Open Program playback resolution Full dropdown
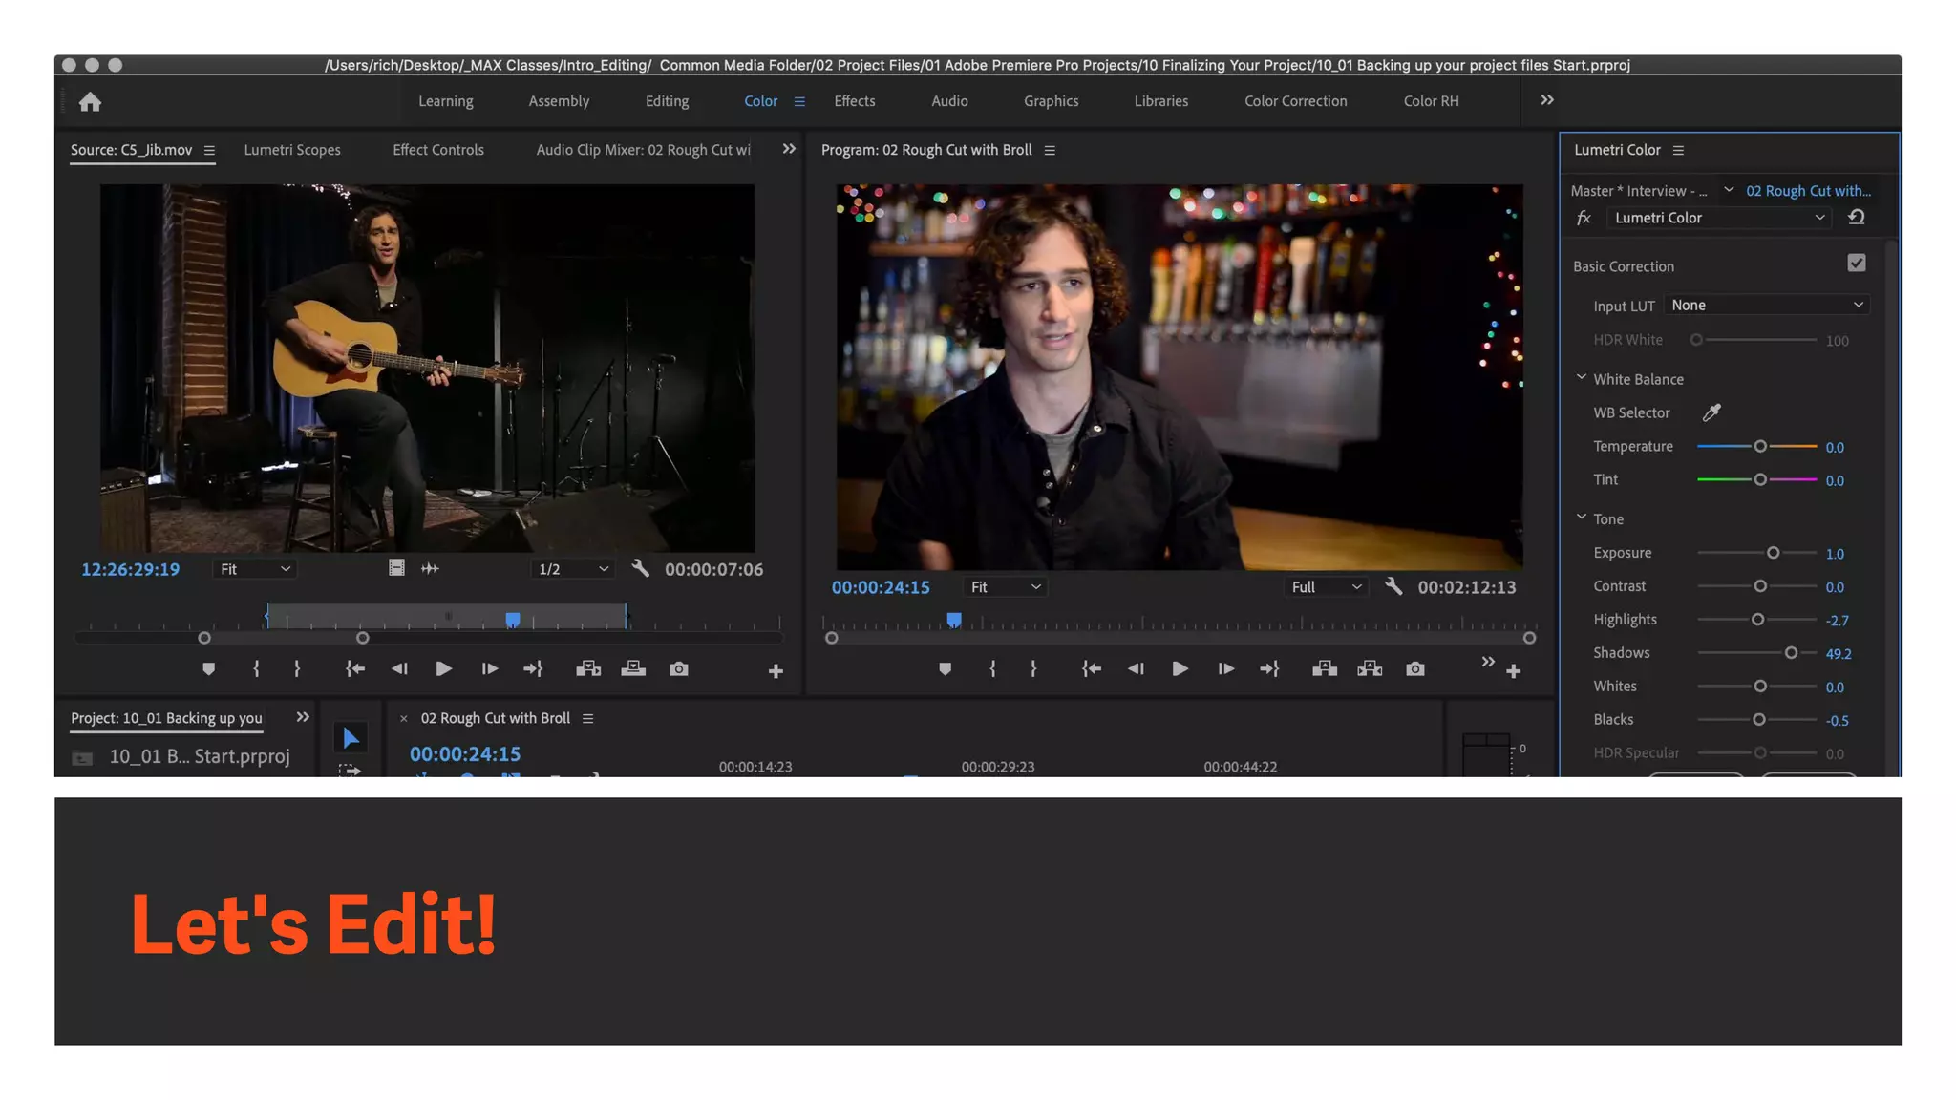This screenshot has height=1100, width=1956. click(1326, 587)
